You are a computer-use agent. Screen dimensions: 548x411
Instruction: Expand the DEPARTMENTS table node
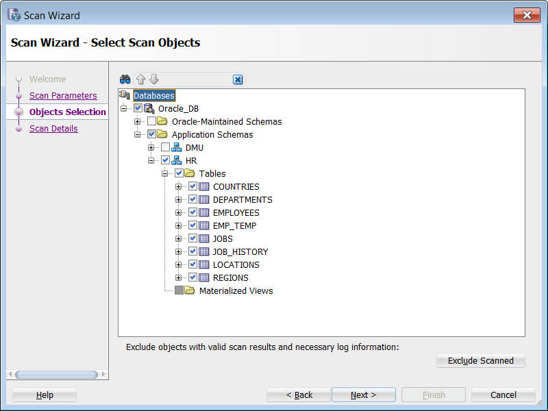178,199
